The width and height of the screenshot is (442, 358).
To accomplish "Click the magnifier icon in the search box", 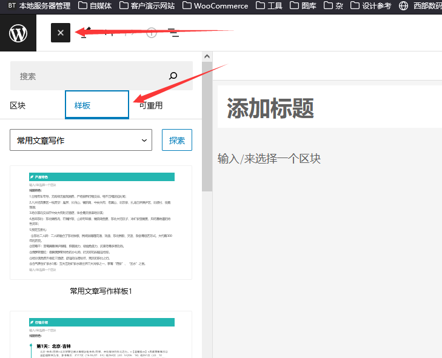I will pos(173,76).
